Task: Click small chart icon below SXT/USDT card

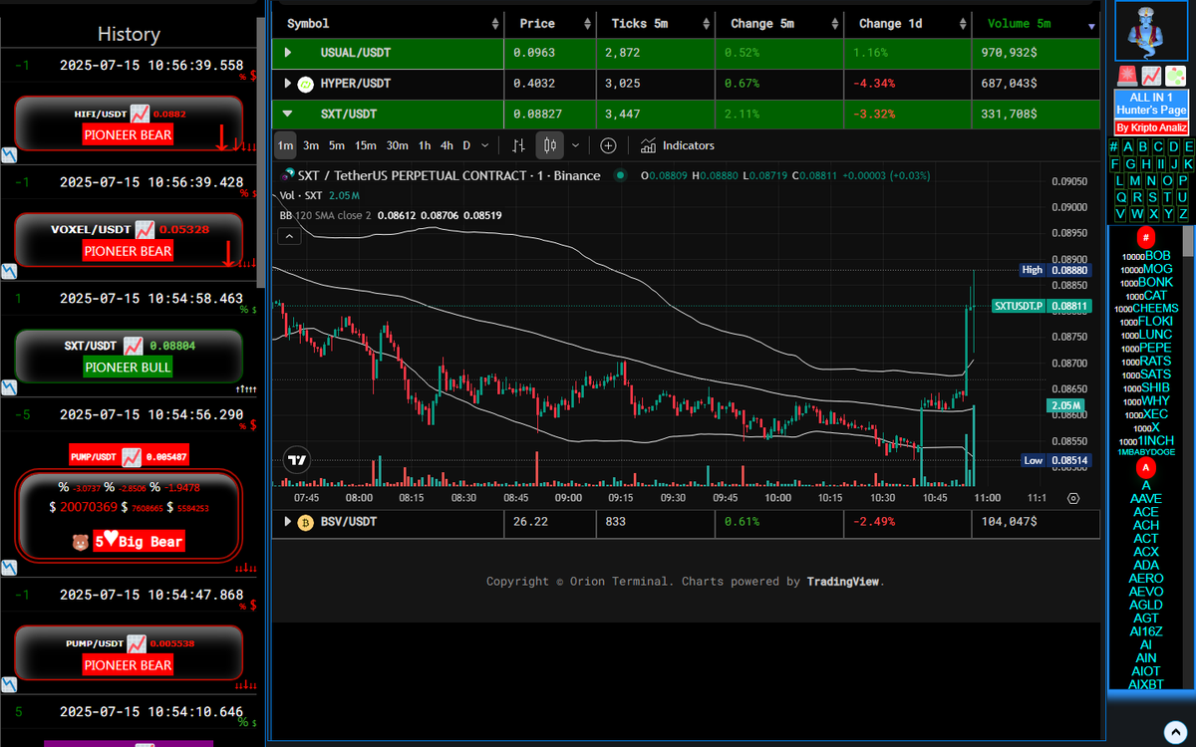Action: 8,386
